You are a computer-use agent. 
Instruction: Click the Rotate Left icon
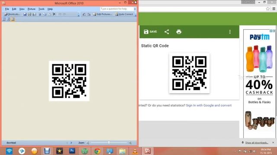pos(84,14)
